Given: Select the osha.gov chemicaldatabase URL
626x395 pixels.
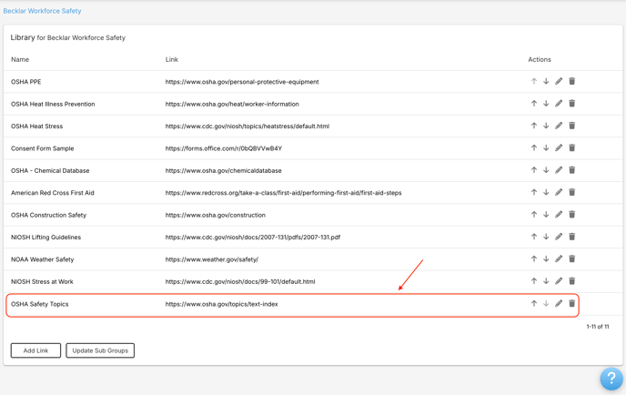Looking at the screenshot, I should [223, 171].
